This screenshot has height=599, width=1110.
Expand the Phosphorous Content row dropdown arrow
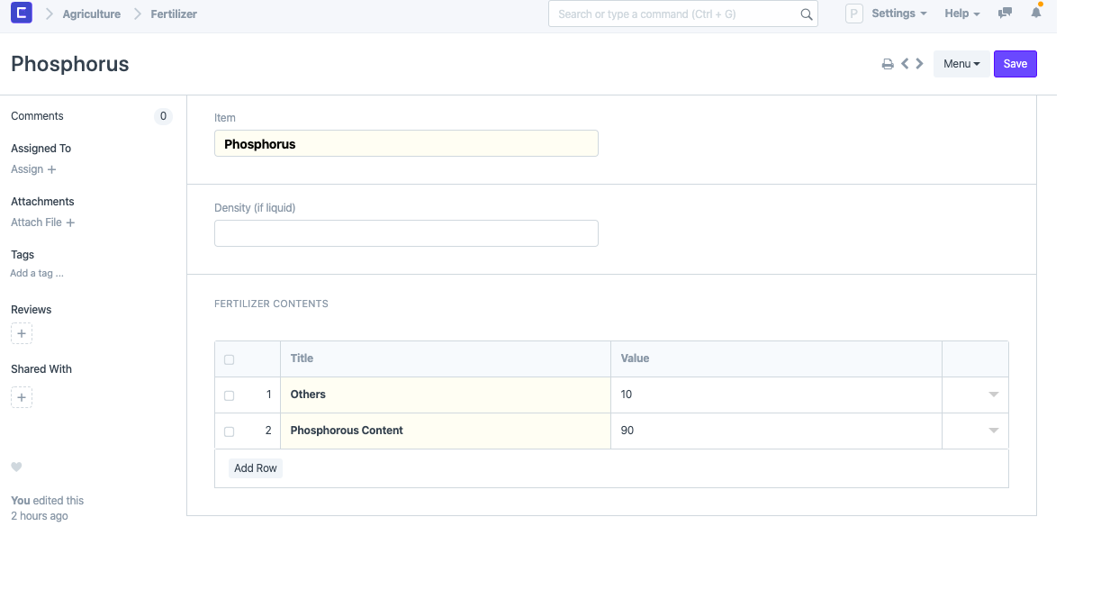tap(993, 431)
